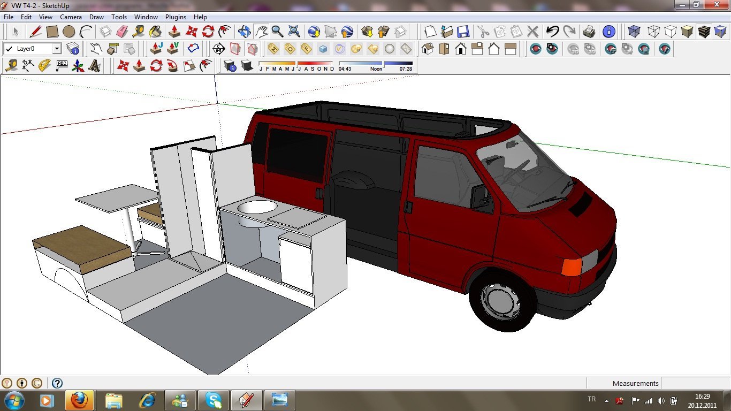731x411 pixels.
Task: Select the 3D Text tool
Action: [95, 66]
